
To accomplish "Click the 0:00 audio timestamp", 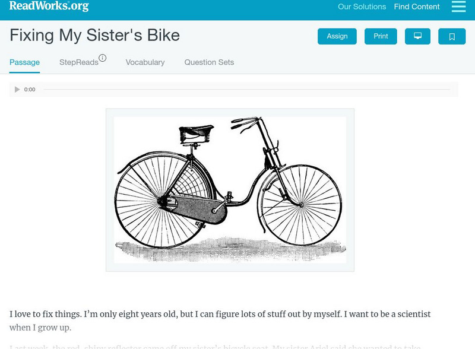I will 28,90.
